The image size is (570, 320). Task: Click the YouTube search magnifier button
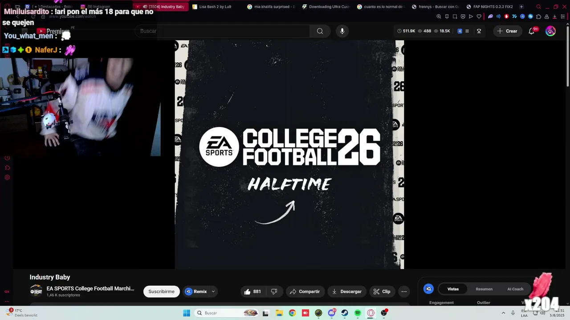[320, 31]
